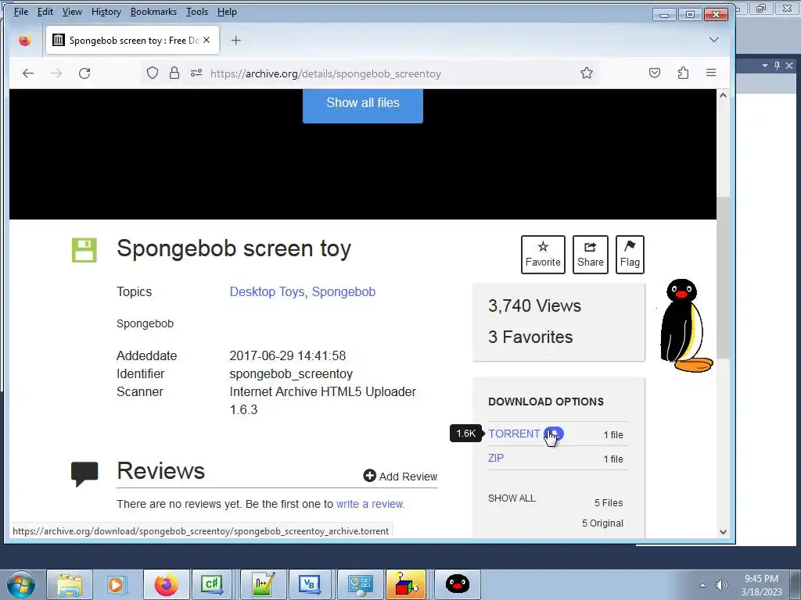Download the ZIP link
801x600 pixels.
[495, 458]
